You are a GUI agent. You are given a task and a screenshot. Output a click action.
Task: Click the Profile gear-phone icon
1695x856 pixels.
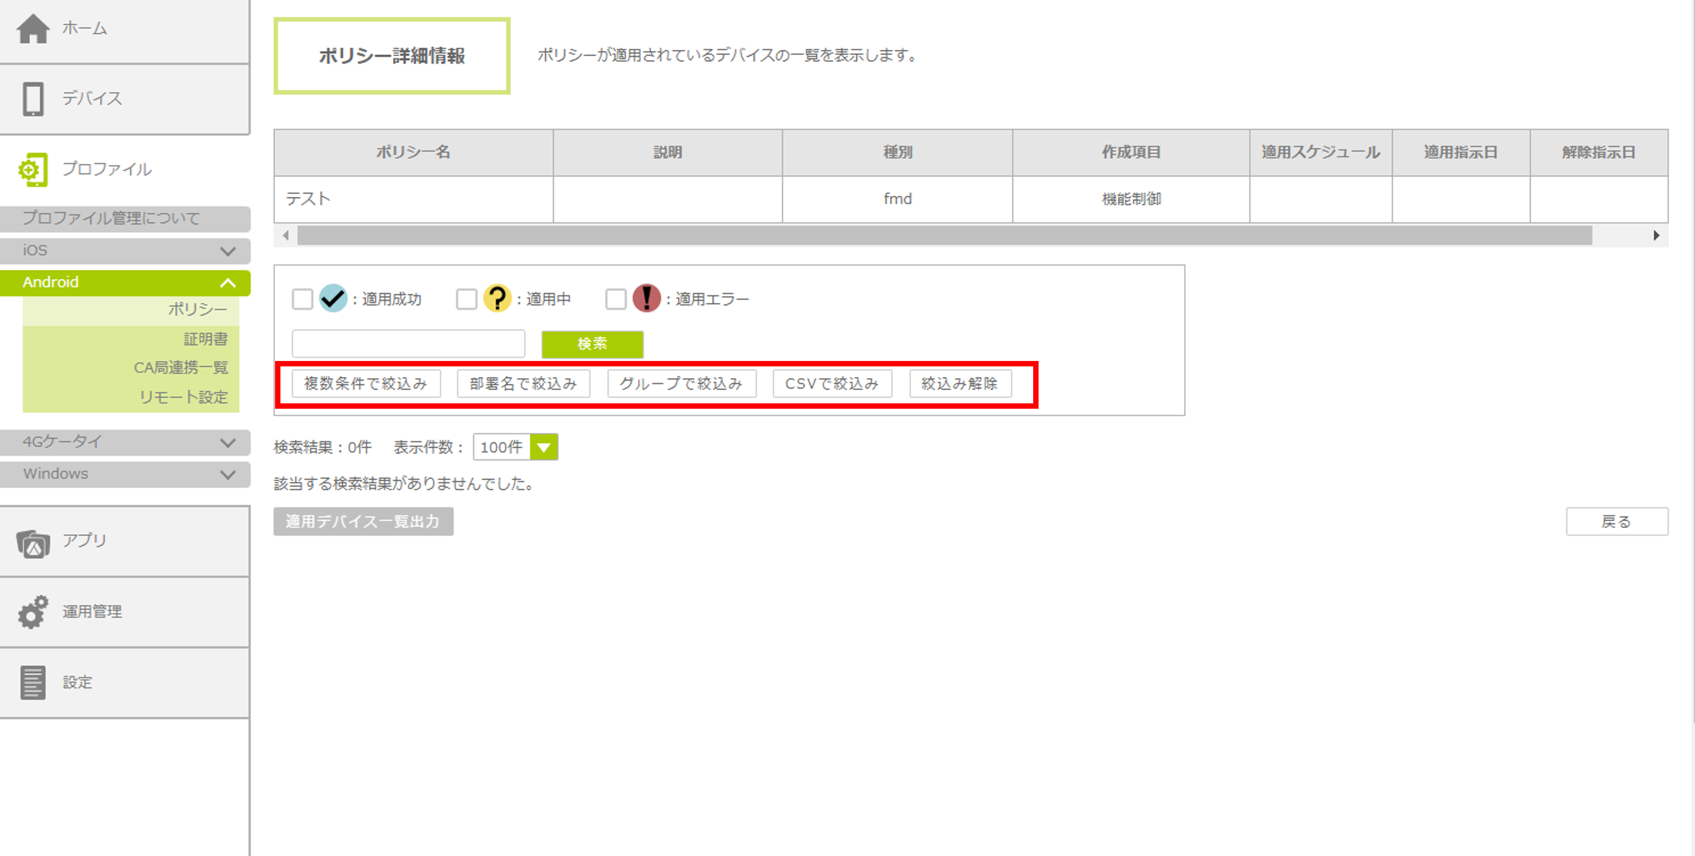pyautogui.click(x=33, y=170)
